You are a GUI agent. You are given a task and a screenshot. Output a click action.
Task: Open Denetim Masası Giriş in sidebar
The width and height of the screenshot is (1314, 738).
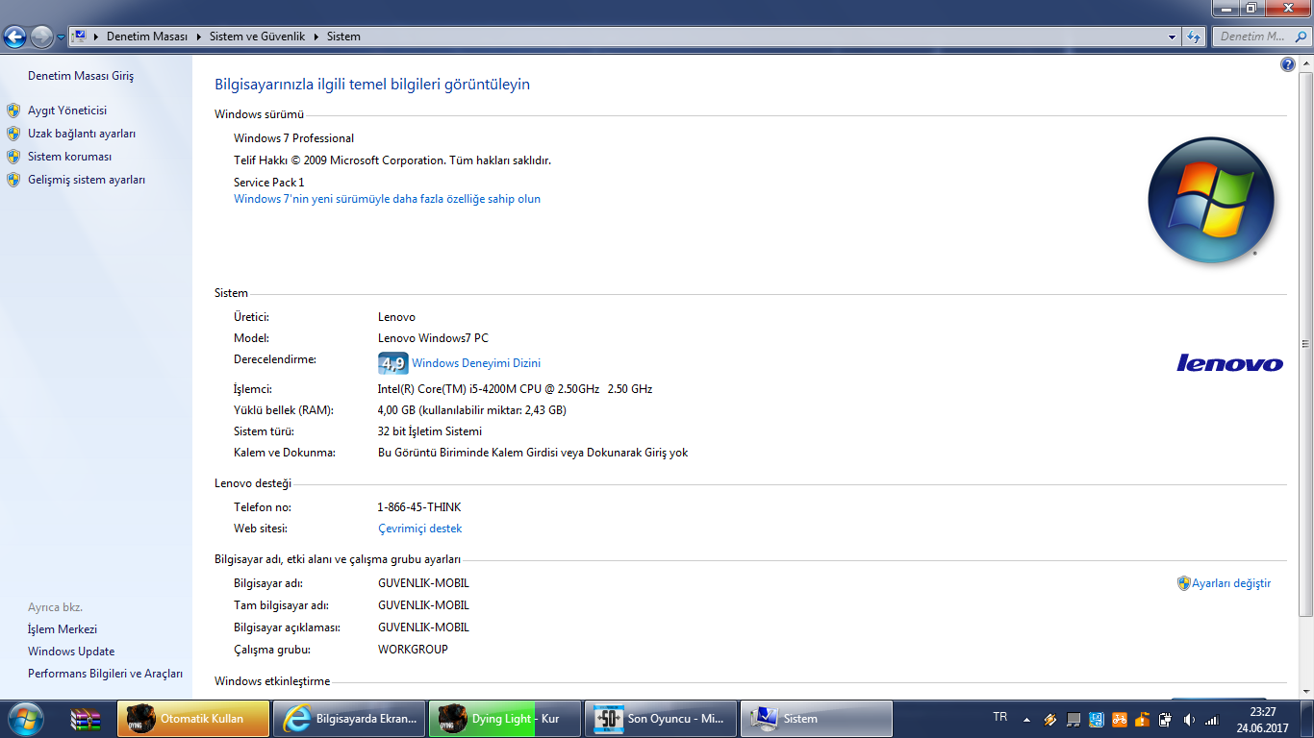coord(81,76)
